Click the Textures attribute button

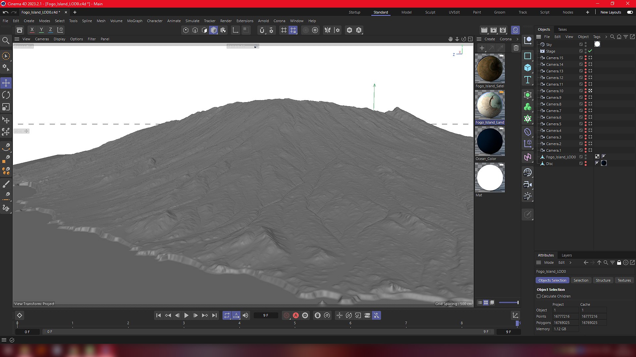[x=624, y=280]
